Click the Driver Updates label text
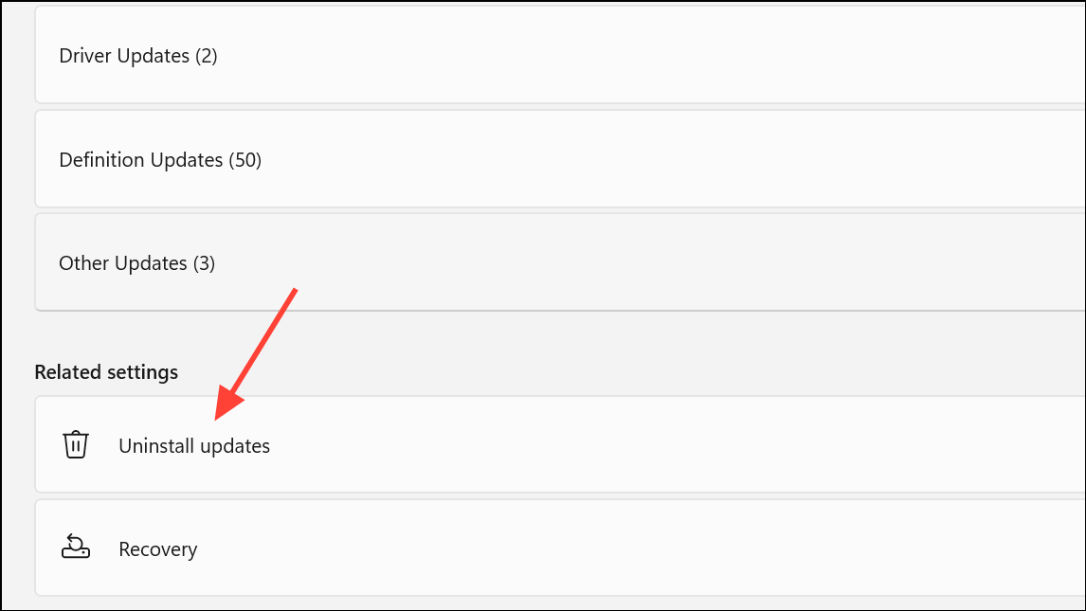The image size is (1086, 611). click(124, 56)
